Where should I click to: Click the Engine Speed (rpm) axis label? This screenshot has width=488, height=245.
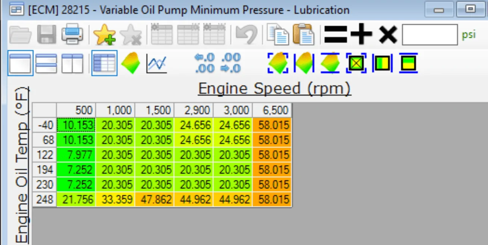coord(275,89)
